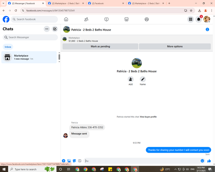215x172 pixels.
Task: Open the Marketplace listing $1,000 banner
Action: click(83, 39)
